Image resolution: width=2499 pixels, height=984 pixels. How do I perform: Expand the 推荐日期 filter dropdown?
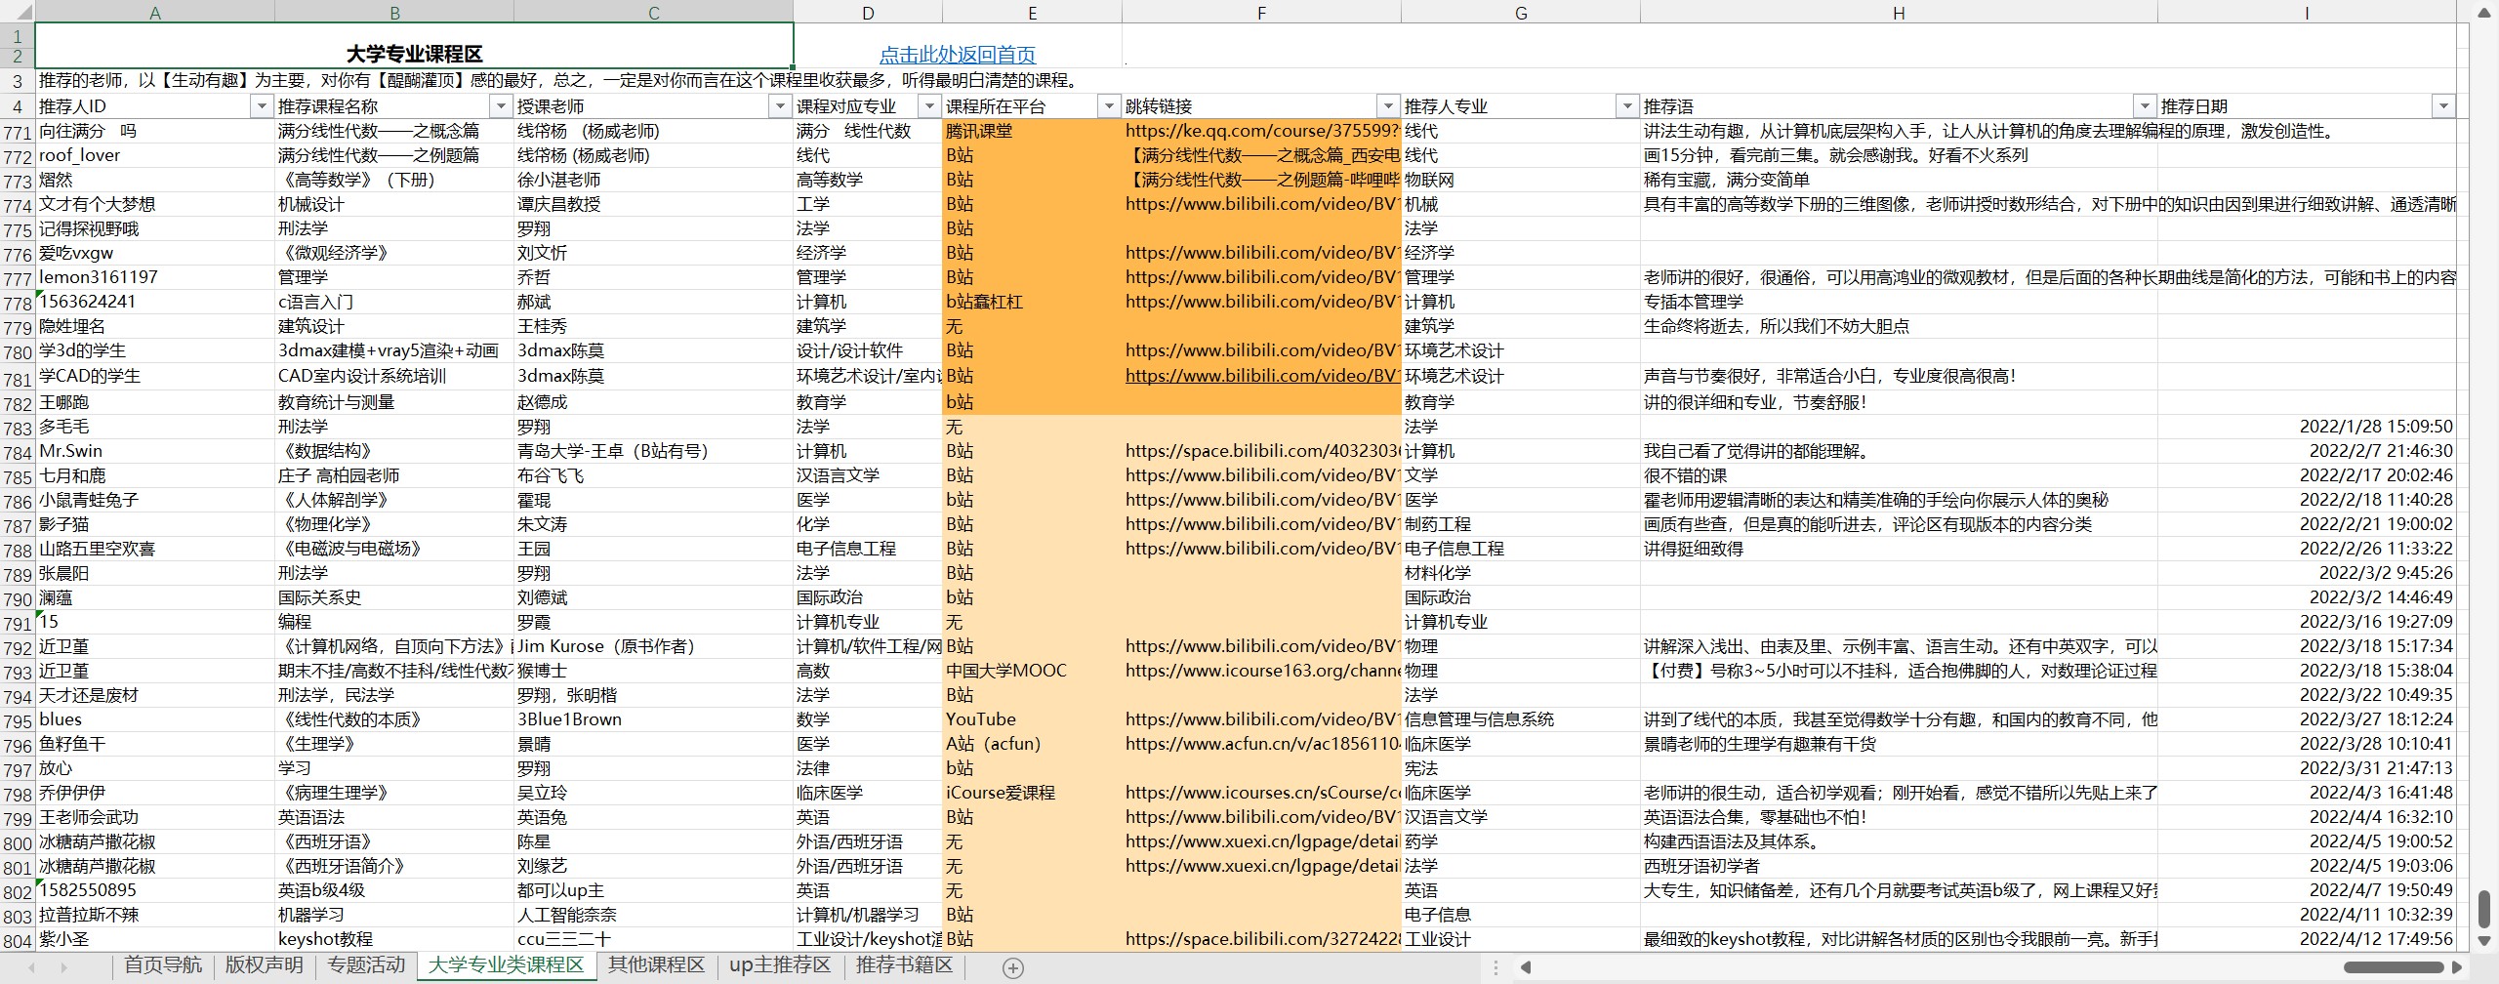(x=2442, y=106)
